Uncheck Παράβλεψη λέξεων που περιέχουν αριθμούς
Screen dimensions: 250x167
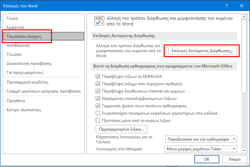pos(98,84)
